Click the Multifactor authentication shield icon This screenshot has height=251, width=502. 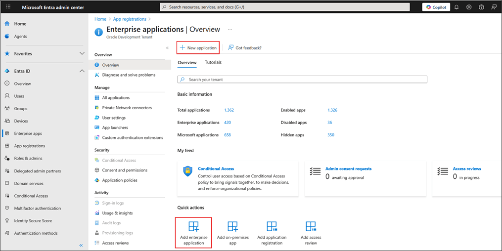point(7,208)
